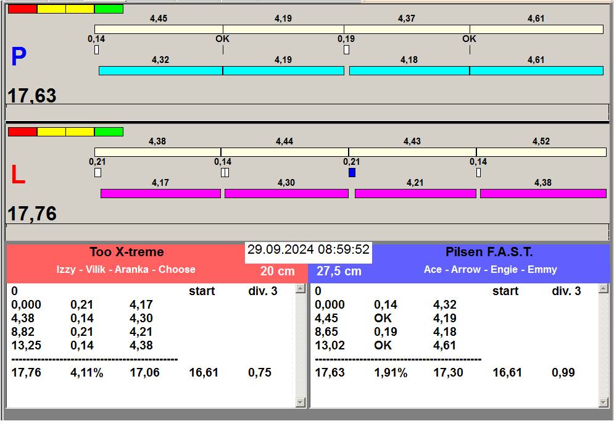This screenshot has height=442, width=614.
Task: Click the cream 4,45 segment in lane P
Action: [x=159, y=30]
